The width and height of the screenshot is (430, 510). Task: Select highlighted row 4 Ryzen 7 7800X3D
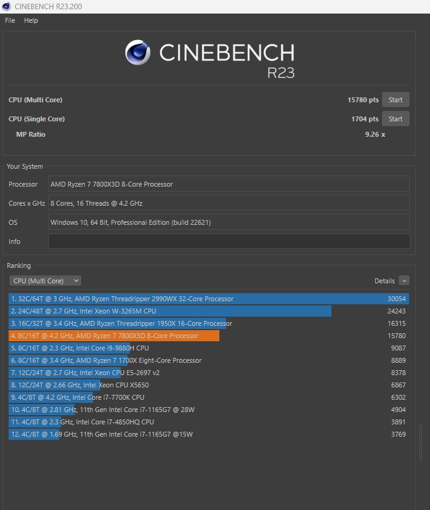click(x=209, y=336)
